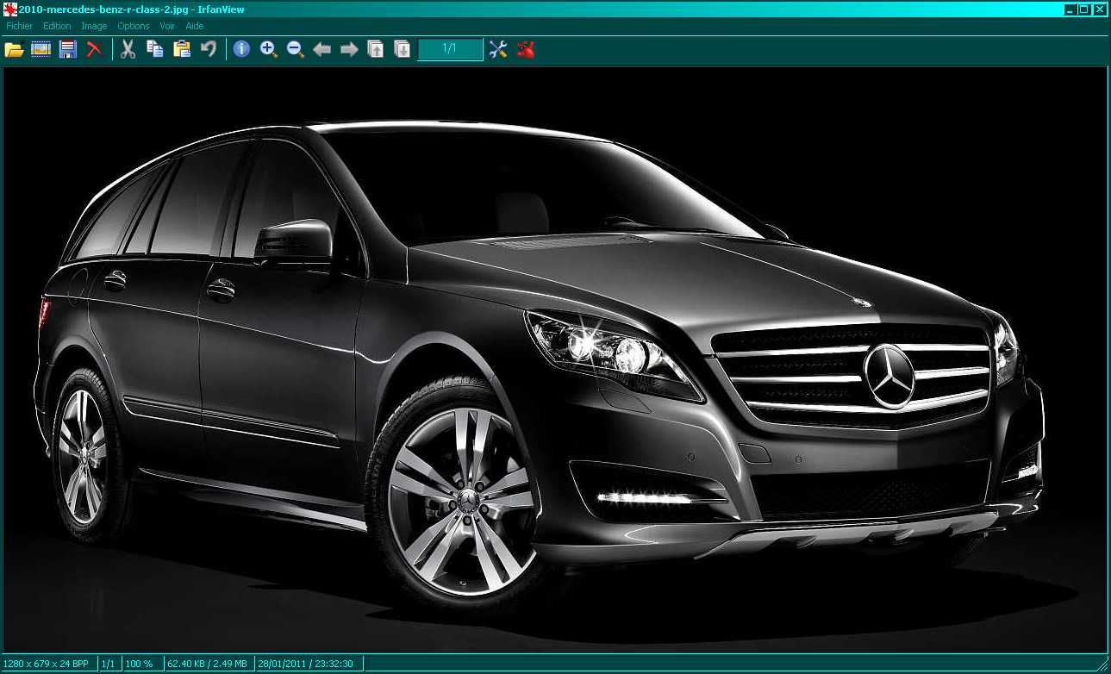Go to next image using the right arrow

tap(348, 49)
